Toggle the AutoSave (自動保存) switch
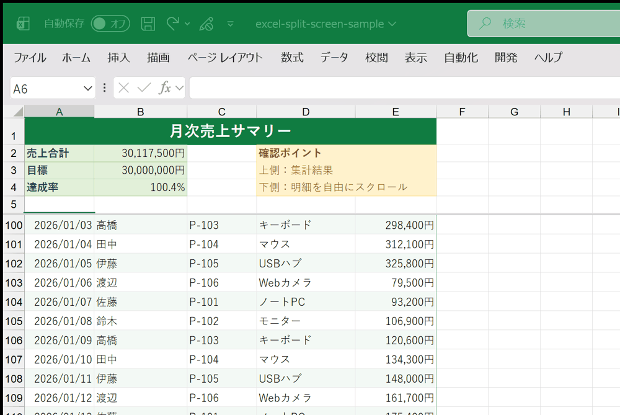 pyautogui.click(x=110, y=24)
